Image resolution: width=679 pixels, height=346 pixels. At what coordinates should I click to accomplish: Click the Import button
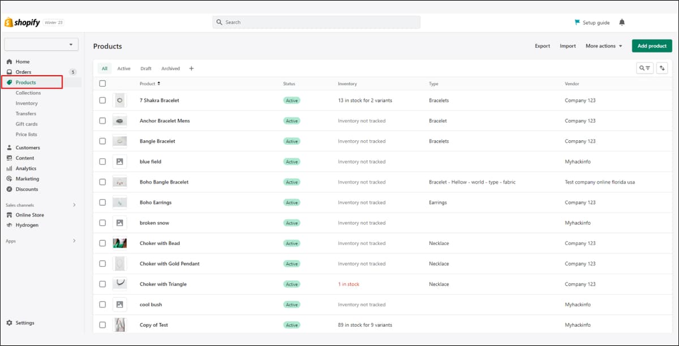(568, 46)
